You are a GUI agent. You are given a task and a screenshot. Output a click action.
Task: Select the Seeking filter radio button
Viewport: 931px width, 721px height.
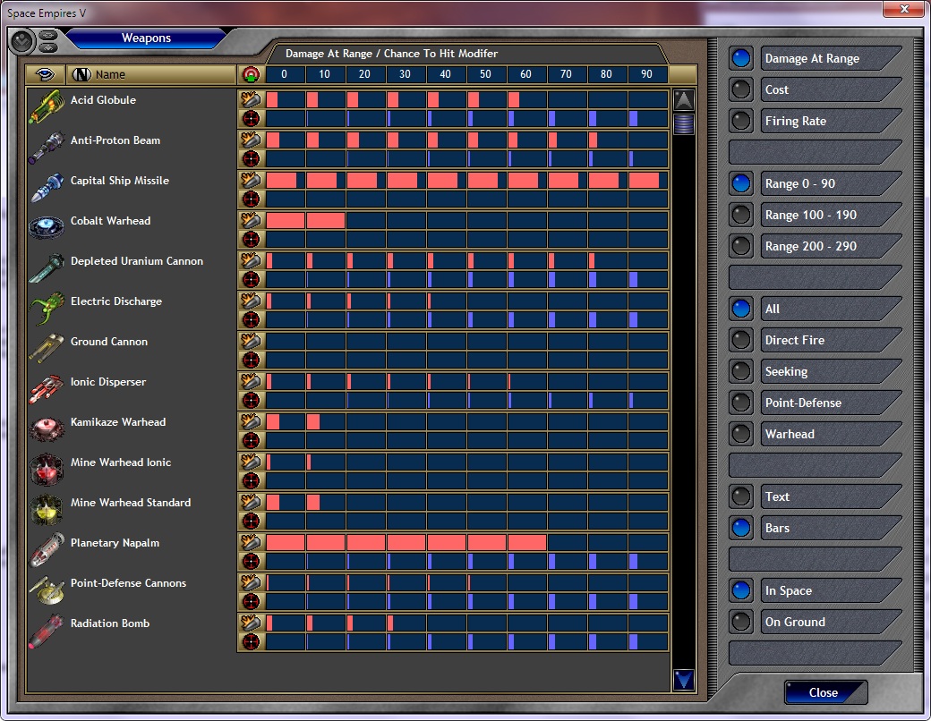(x=741, y=371)
